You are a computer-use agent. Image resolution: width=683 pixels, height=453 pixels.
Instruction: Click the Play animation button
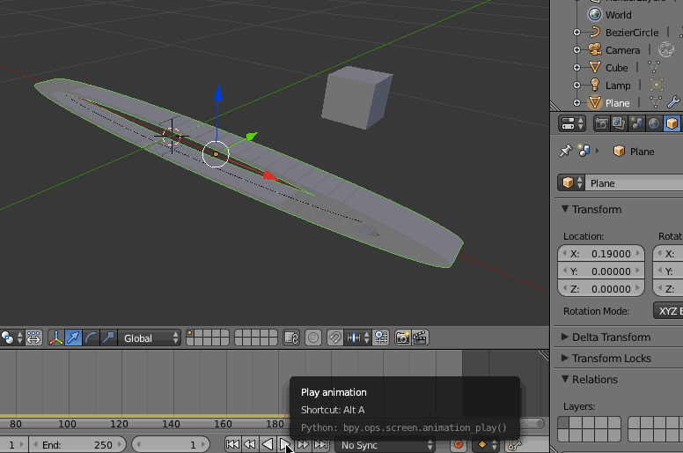pos(285,445)
